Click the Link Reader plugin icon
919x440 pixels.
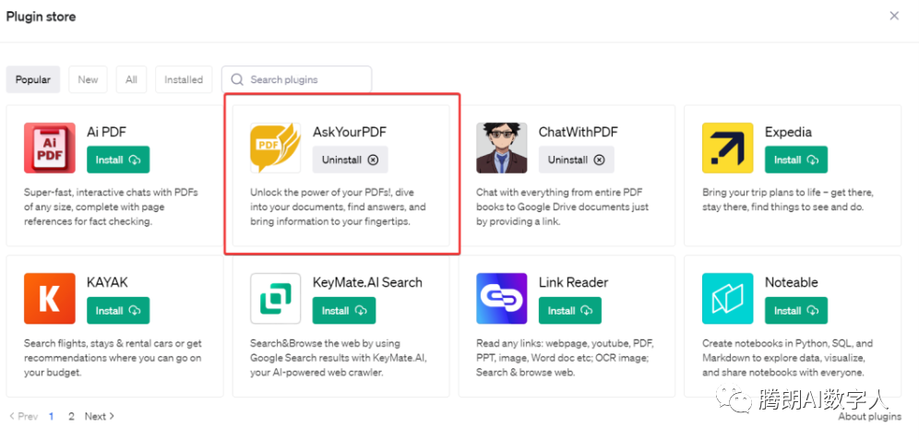click(x=501, y=298)
